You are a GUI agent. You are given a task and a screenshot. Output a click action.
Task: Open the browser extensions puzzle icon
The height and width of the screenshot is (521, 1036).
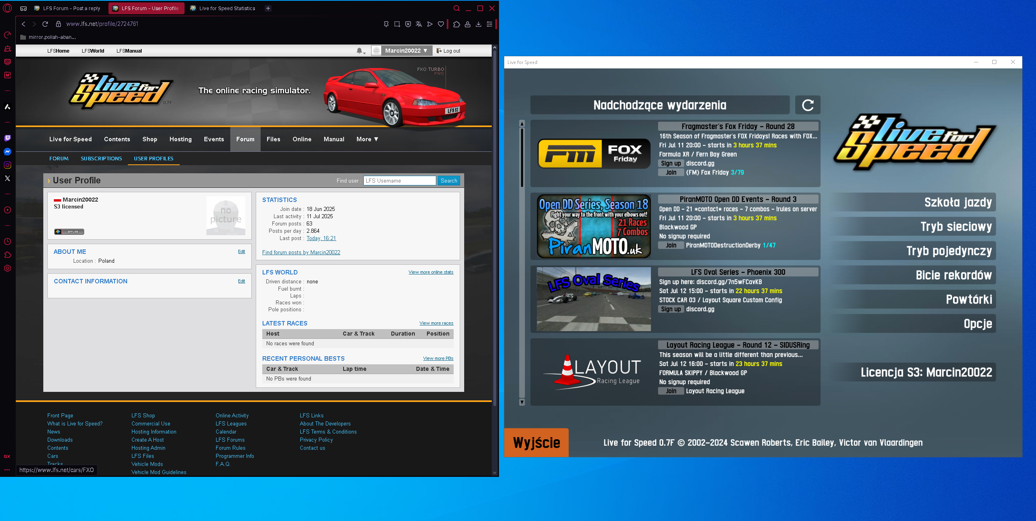tap(456, 24)
